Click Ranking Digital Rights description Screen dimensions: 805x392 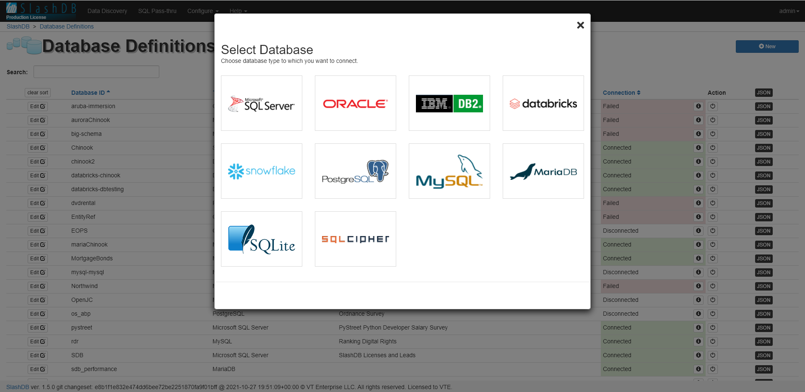pyautogui.click(x=368, y=341)
